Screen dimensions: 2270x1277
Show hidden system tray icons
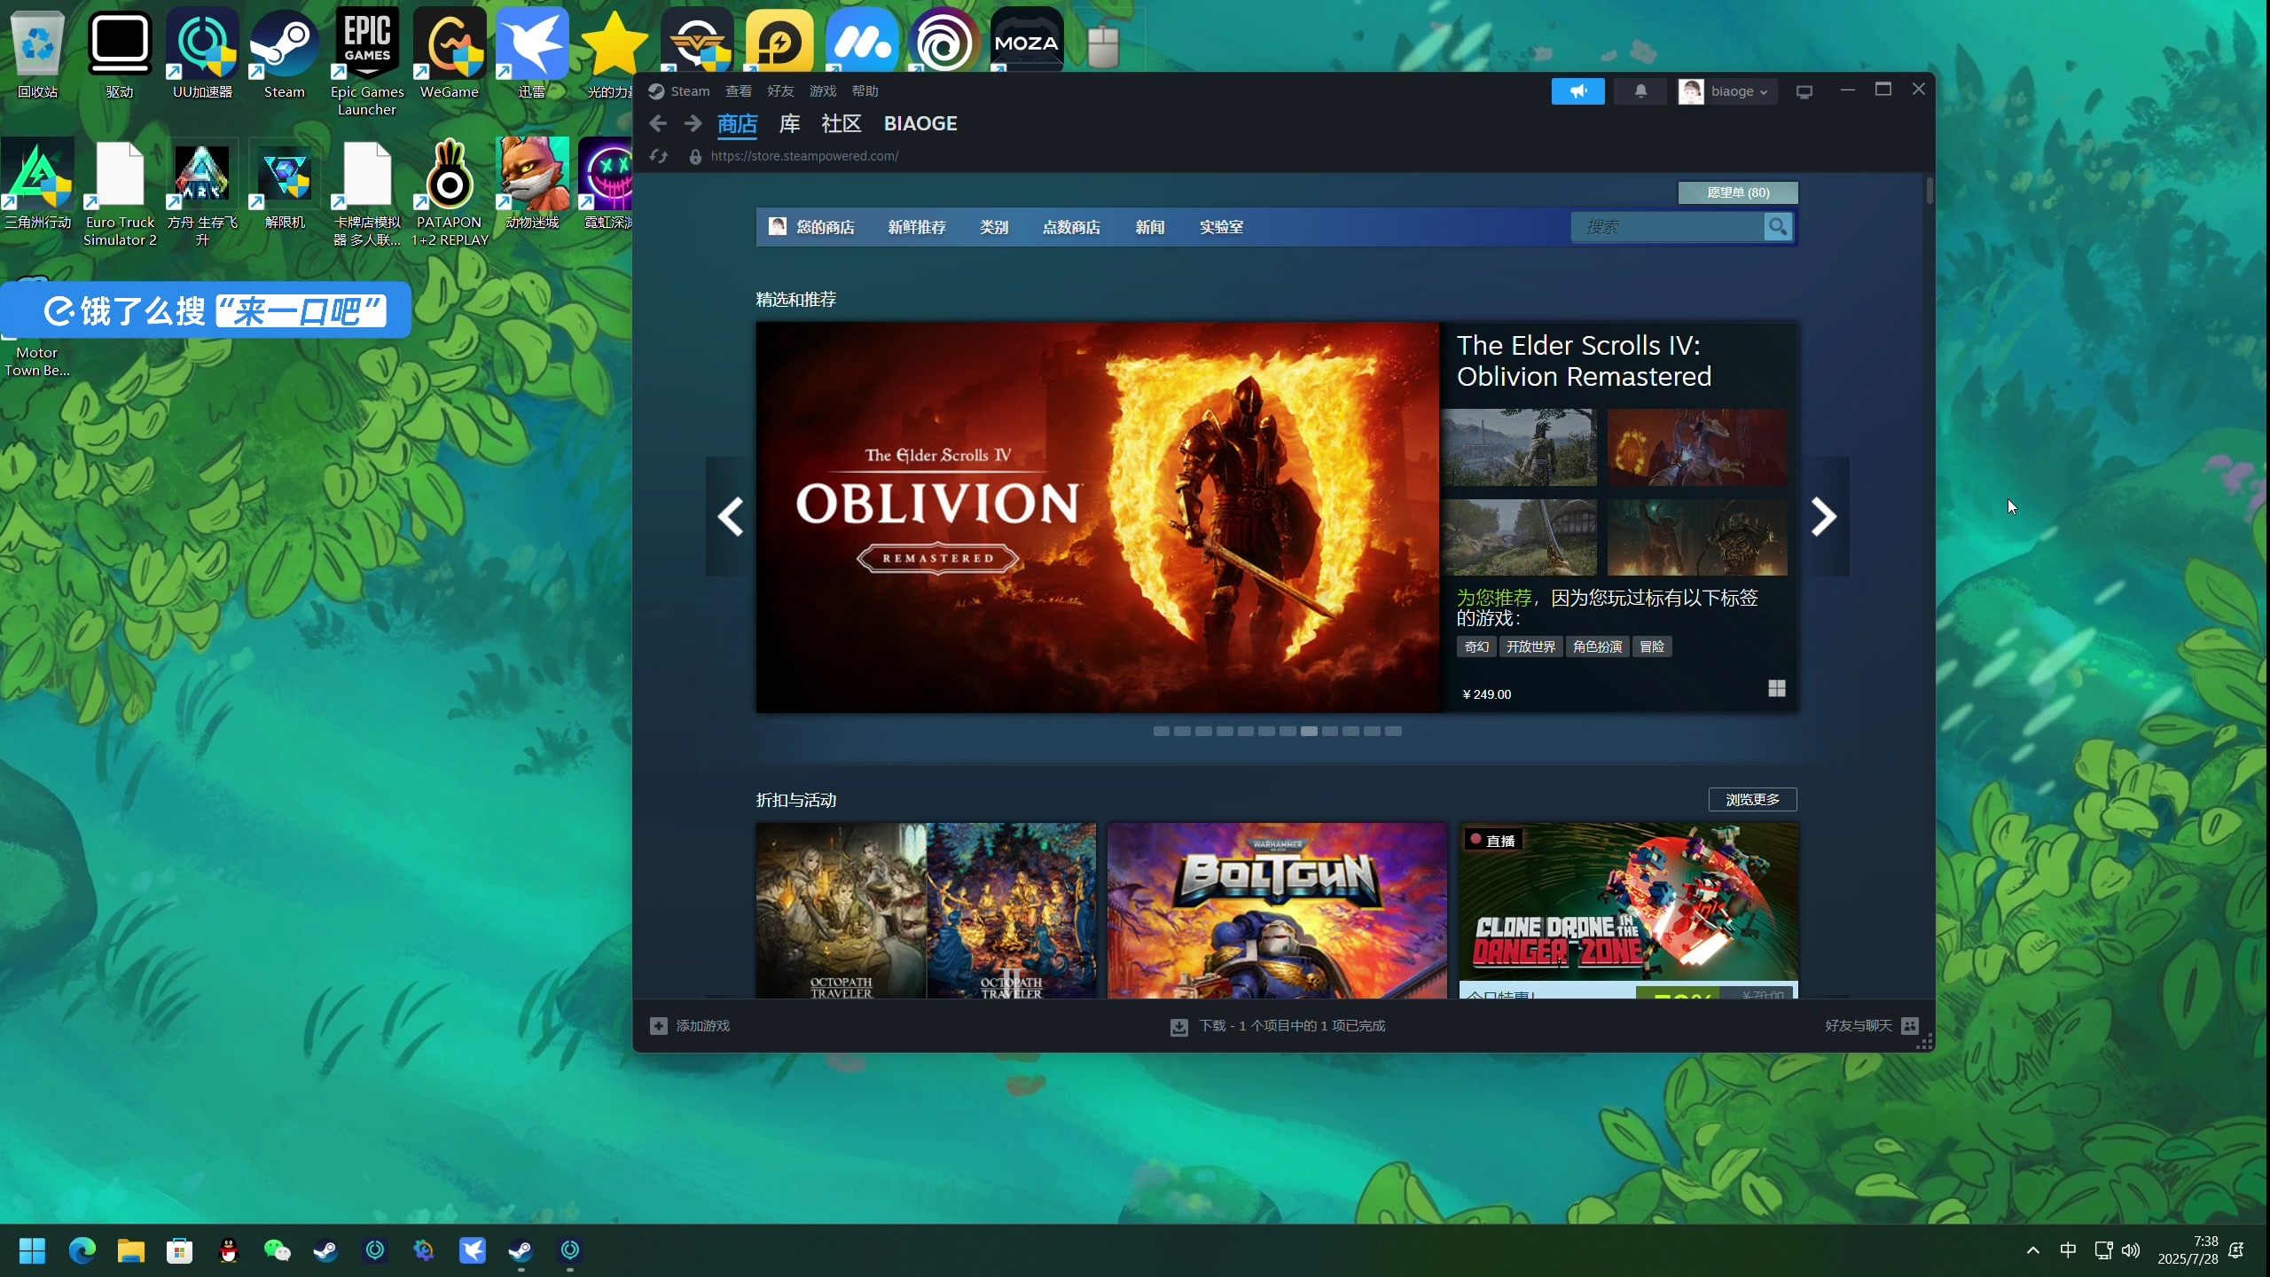point(2033,1250)
